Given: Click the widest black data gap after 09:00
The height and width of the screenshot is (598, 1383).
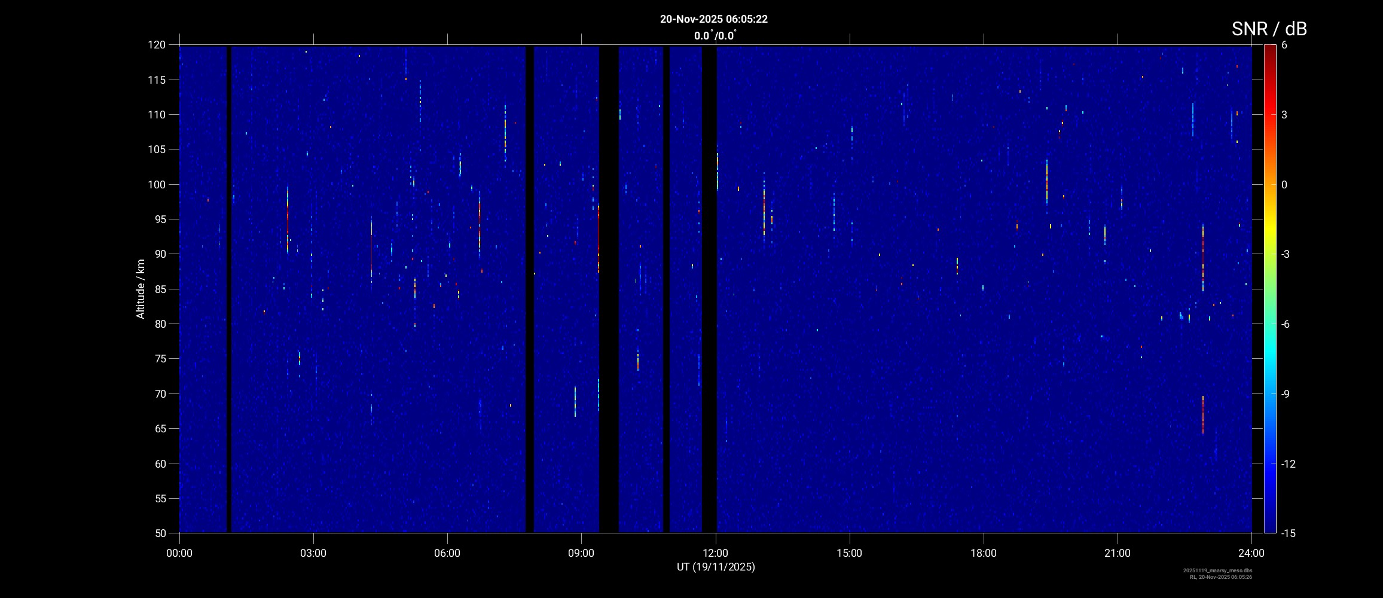Looking at the screenshot, I should point(609,288).
